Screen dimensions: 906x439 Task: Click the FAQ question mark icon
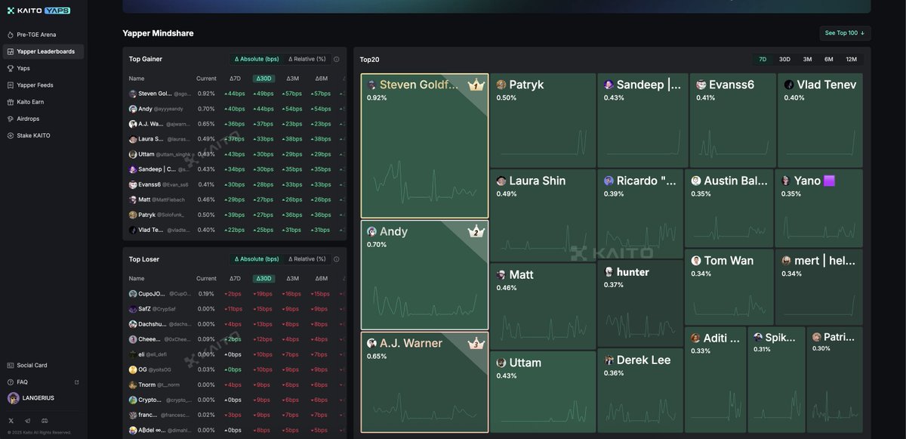coord(11,382)
